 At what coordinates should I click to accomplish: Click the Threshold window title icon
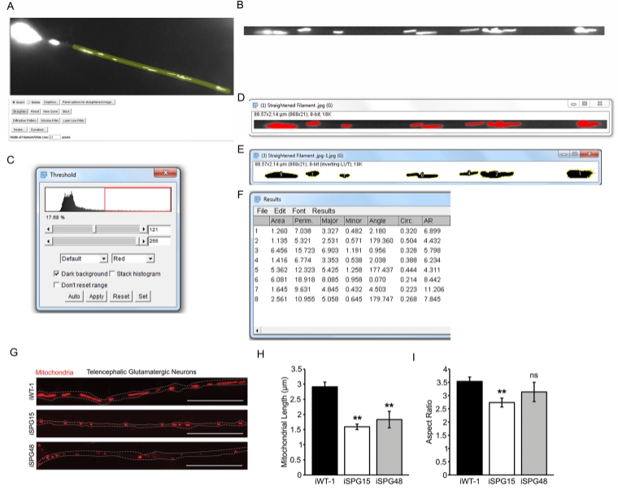click(44, 175)
